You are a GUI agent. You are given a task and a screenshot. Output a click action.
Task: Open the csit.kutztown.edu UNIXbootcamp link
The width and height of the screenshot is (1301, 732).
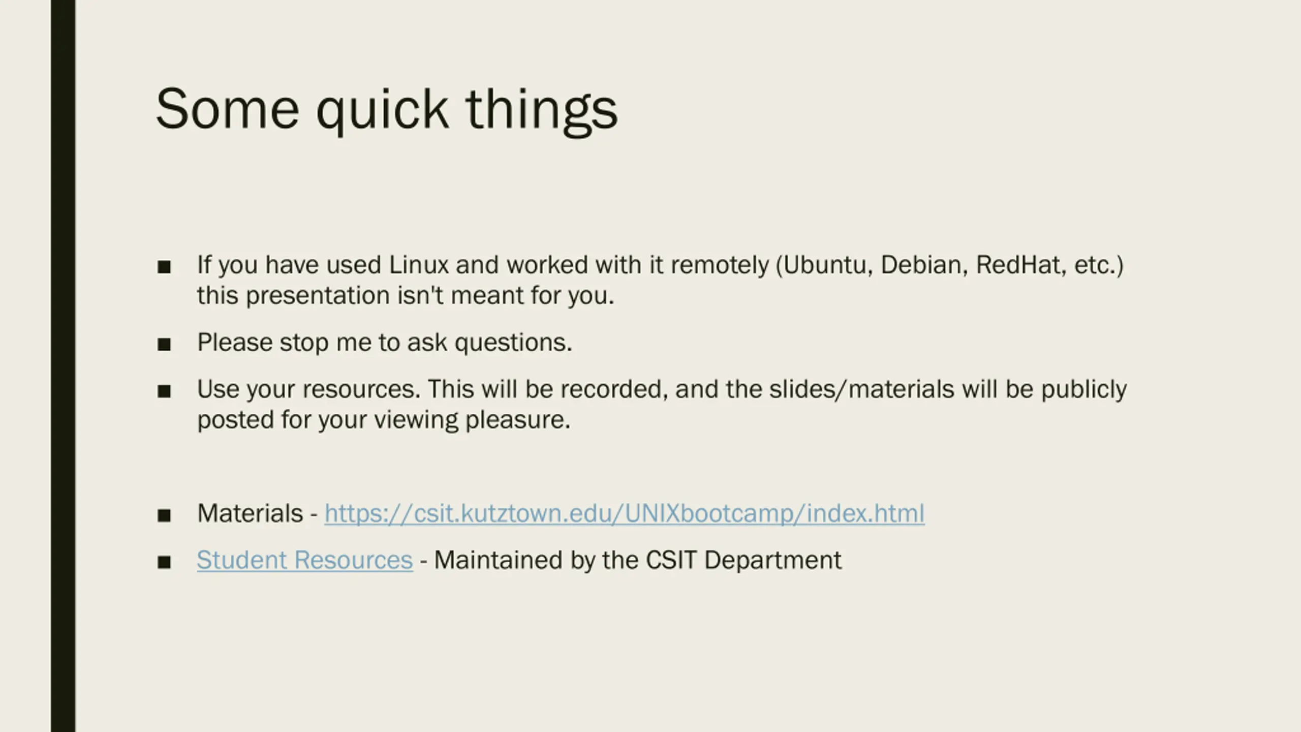point(625,513)
